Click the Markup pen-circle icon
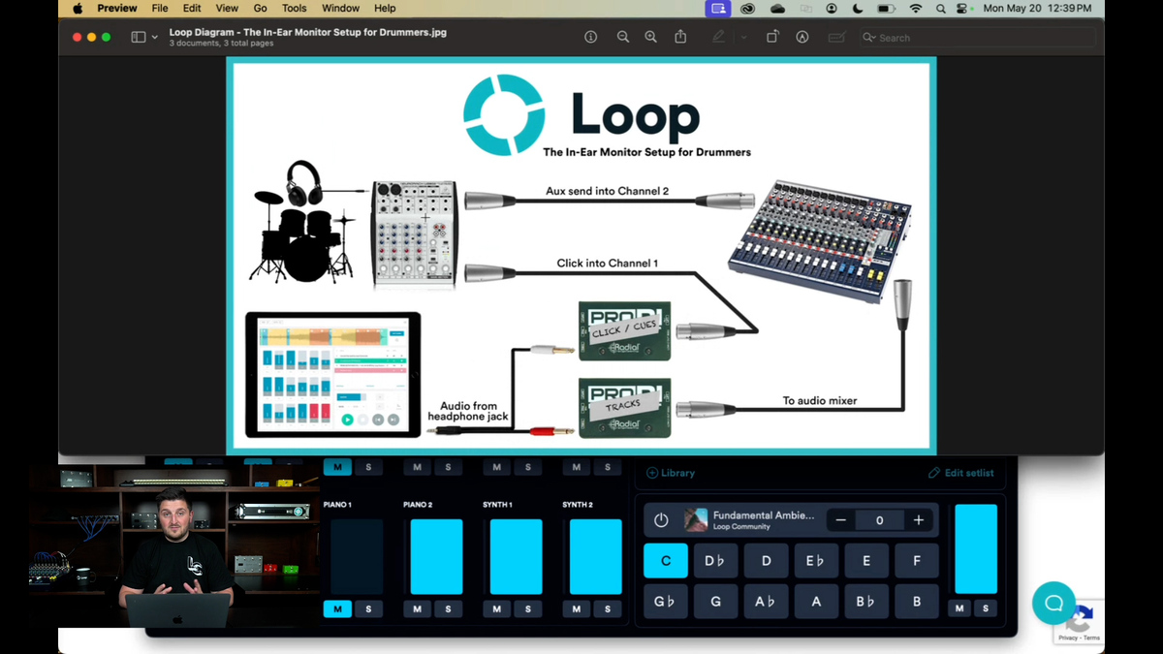This screenshot has width=1163, height=654. (802, 37)
